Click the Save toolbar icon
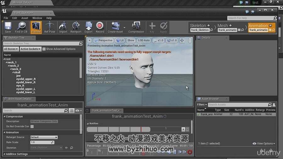Viewport: 283px width, 159px height. [x=8, y=27]
